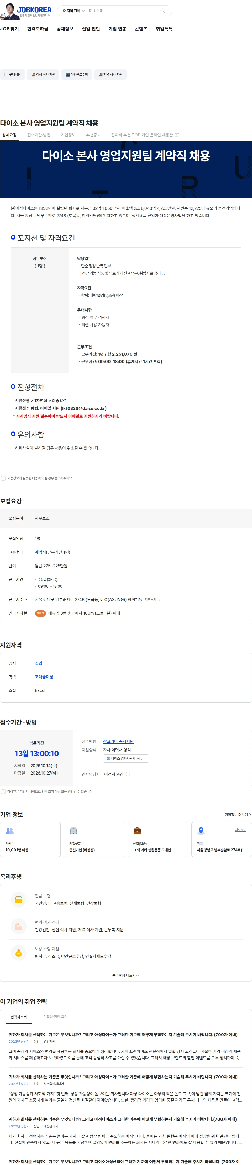Viewport: 252px width, 1165px height.
Task: Open the 콘텐츠 menu
Action: [141, 29]
